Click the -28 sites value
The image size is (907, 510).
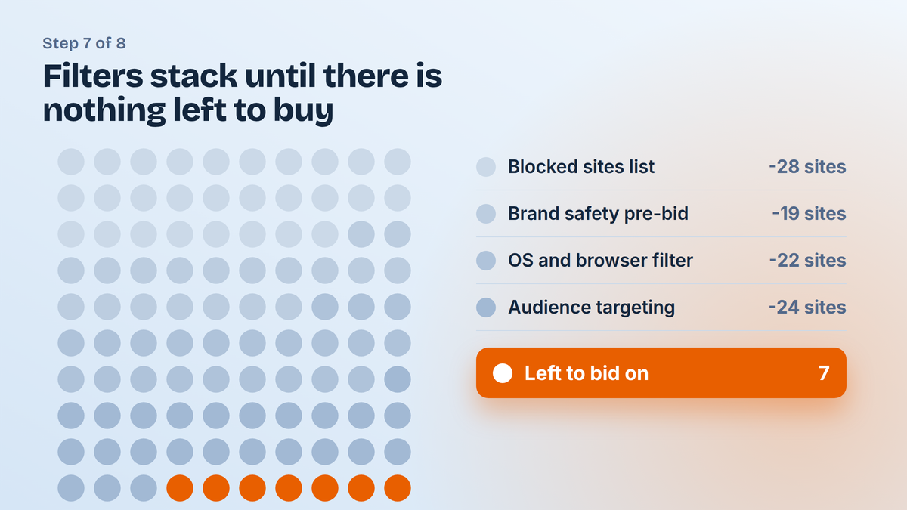(807, 167)
